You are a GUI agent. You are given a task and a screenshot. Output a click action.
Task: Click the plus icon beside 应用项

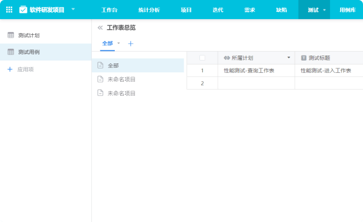[10, 70]
